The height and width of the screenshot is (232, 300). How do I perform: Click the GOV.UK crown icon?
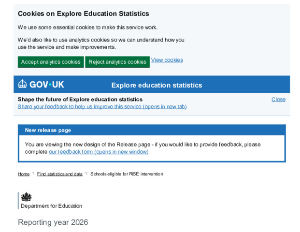pyautogui.click(x=22, y=84)
